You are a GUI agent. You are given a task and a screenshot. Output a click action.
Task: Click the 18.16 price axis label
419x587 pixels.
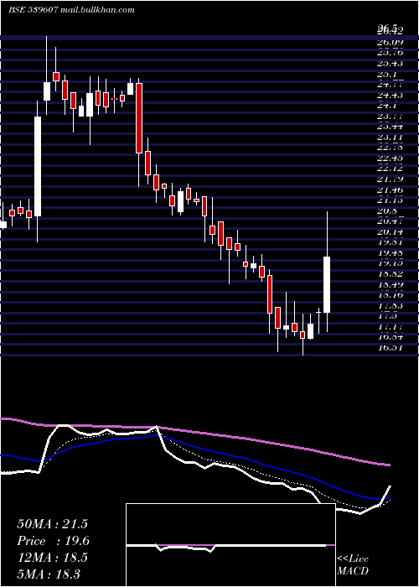pyautogui.click(x=390, y=295)
